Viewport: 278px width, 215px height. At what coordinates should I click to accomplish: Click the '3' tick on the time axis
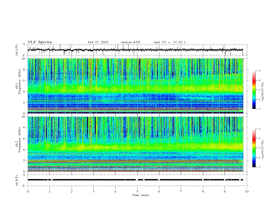(x=94, y=191)
